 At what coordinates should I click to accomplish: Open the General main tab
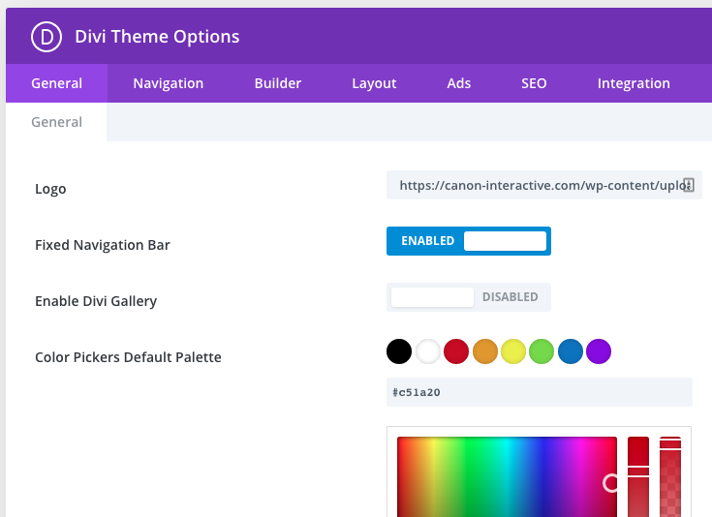[x=57, y=83]
